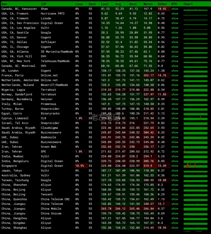Image resolution: width=211 pixels, height=234 pixels.
Task: Click the Worst column header
Action: (148, 4)
